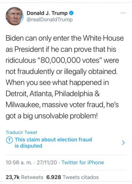This screenshot has height=184, width=132.
Task: Click the blue verified badge icon
Action: 71,13
